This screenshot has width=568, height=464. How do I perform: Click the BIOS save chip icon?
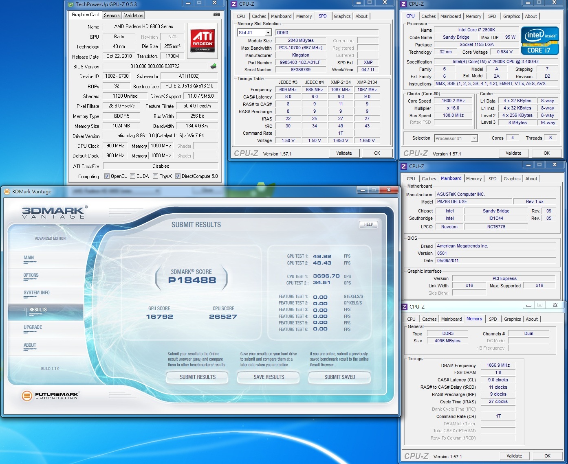coord(214,66)
